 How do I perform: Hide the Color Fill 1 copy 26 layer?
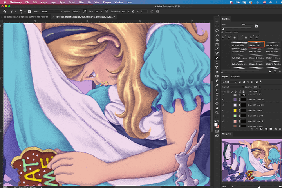tap(223, 105)
